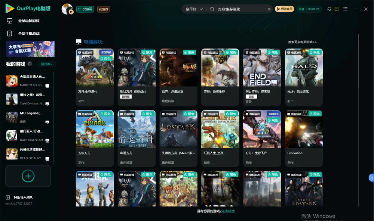Click the yellow mini-mode window icon
This screenshot has height=221, width=374.
coord(337,9)
